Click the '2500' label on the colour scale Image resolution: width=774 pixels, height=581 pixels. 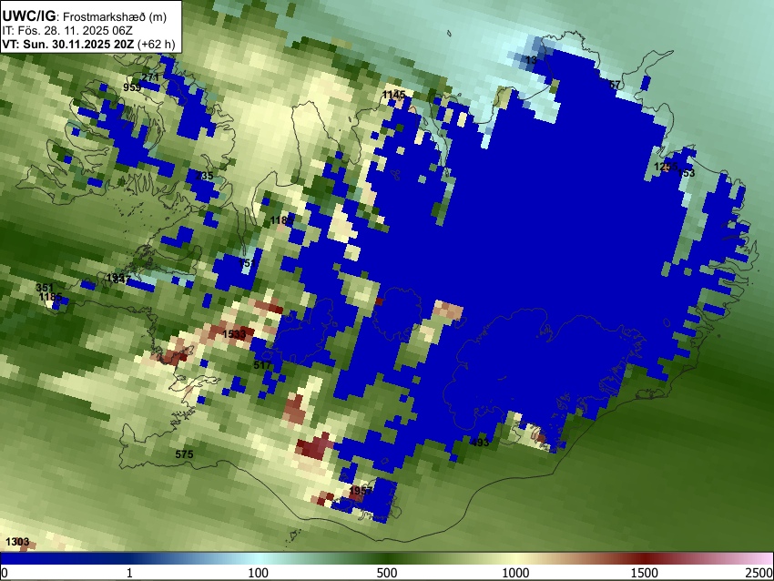coord(759,573)
